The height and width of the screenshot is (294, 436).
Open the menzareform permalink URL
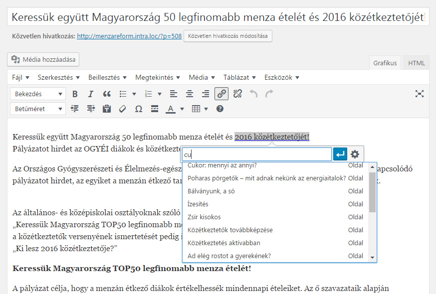point(129,36)
